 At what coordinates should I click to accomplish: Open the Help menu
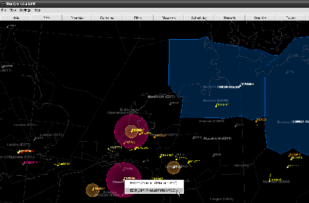(37, 10)
